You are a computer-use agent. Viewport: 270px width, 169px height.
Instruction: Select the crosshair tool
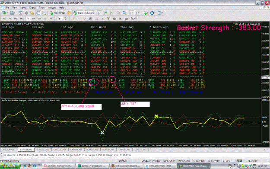[x=65, y=19]
